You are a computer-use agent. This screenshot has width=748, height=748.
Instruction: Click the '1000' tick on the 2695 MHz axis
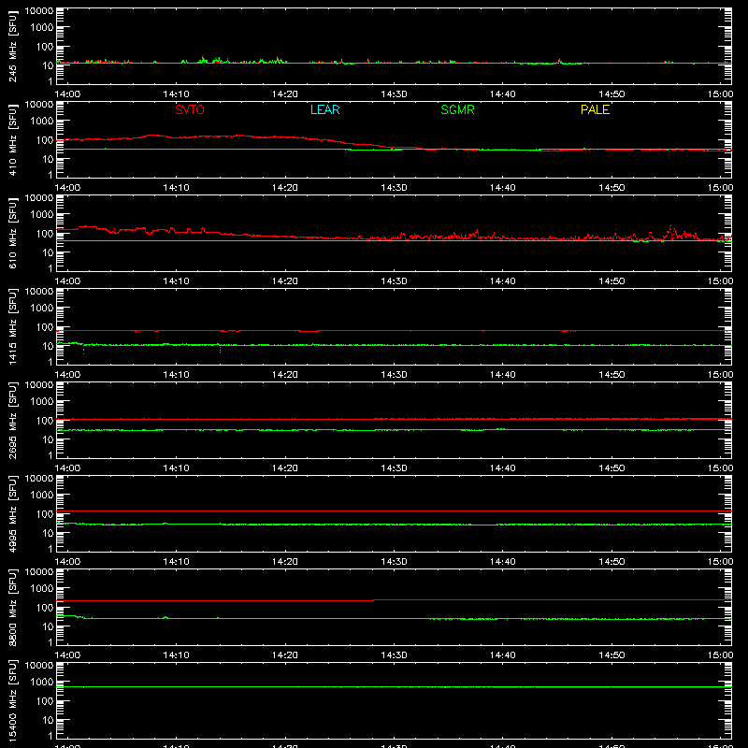(x=42, y=402)
